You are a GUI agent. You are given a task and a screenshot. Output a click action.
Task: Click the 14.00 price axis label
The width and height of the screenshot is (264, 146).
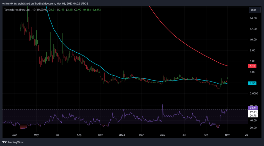click(x=253, y=18)
